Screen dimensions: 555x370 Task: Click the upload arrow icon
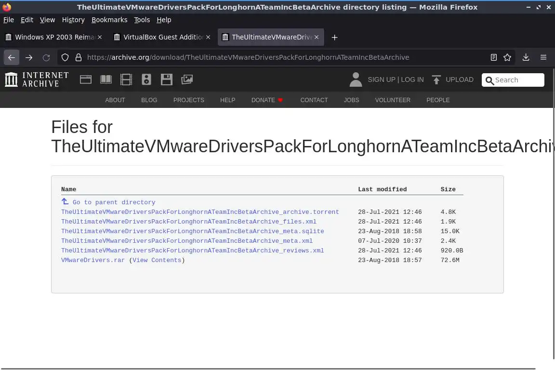pos(436,79)
